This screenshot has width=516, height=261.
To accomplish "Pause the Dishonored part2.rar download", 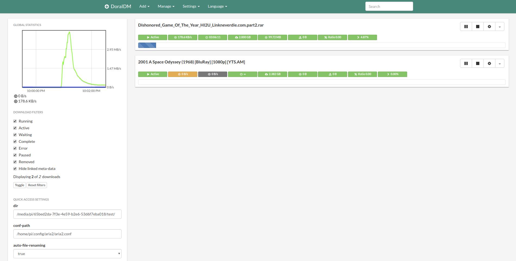I will pyautogui.click(x=466, y=27).
